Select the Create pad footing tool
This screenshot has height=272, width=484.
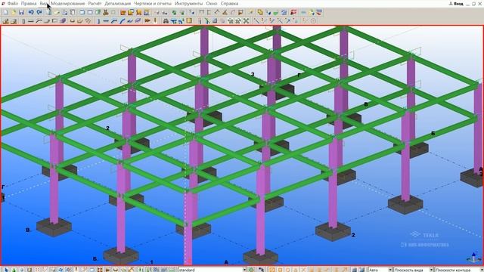(5, 21)
